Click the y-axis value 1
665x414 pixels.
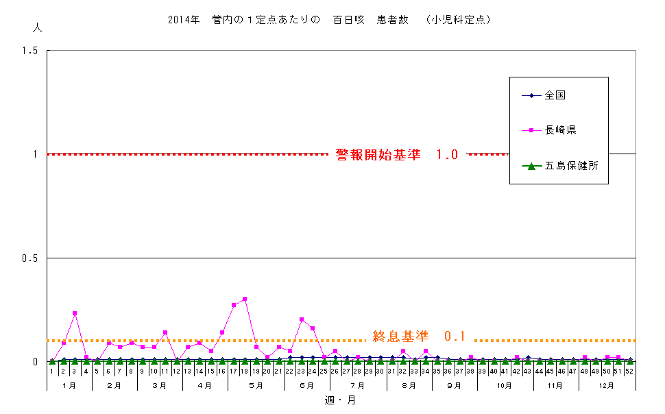pos(35,154)
